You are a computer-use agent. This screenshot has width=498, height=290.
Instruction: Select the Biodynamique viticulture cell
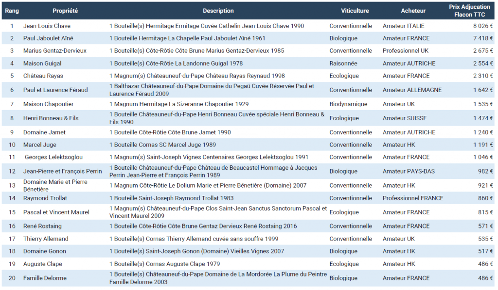pyautogui.click(x=348, y=104)
